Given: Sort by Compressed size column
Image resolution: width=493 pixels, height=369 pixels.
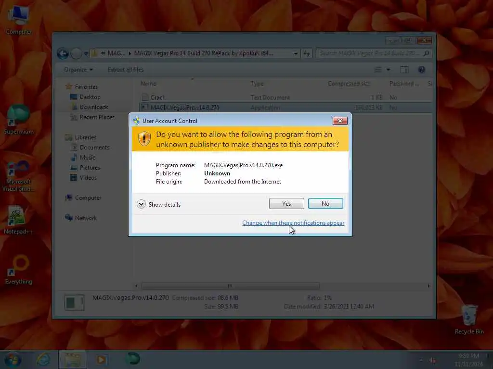Looking at the screenshot, I should [349, 84].
